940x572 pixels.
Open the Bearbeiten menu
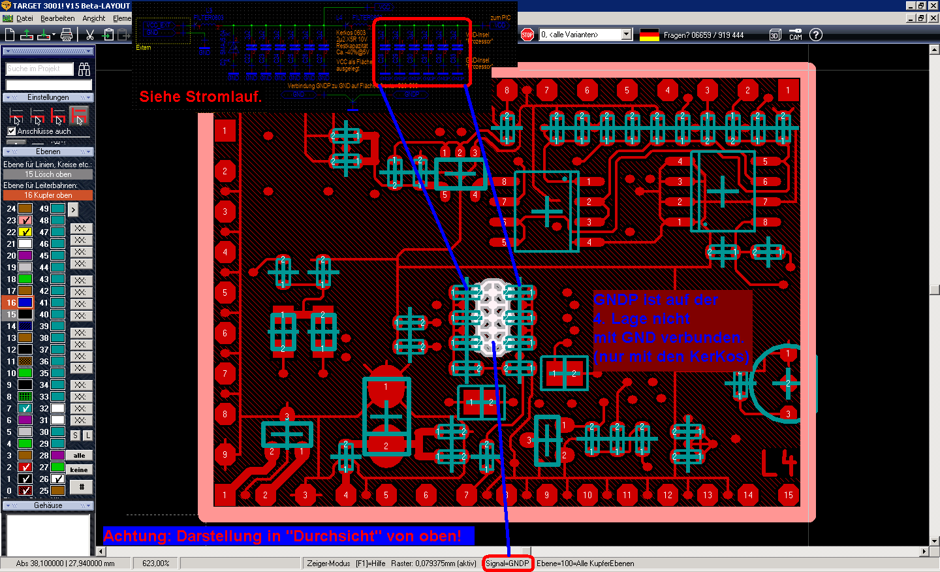pos(57,18)
